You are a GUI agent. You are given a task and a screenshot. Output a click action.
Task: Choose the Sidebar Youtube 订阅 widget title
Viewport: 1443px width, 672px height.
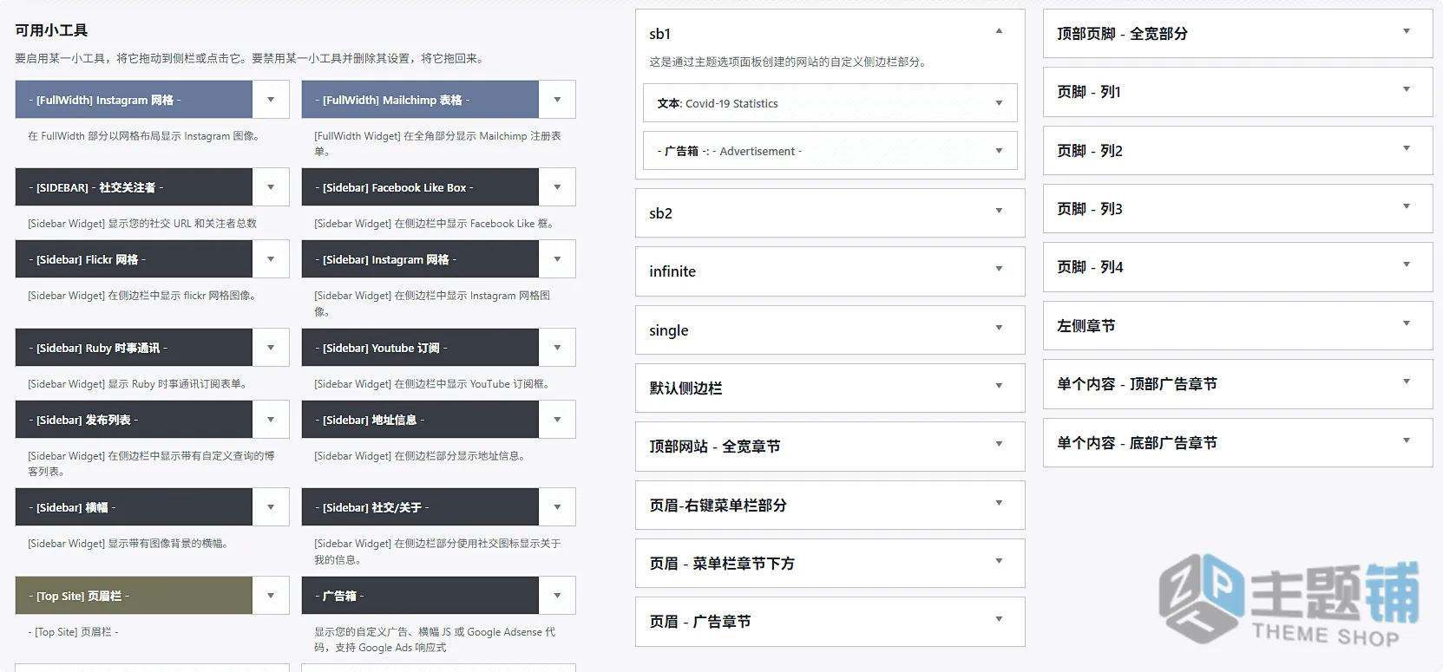[420, 348]
